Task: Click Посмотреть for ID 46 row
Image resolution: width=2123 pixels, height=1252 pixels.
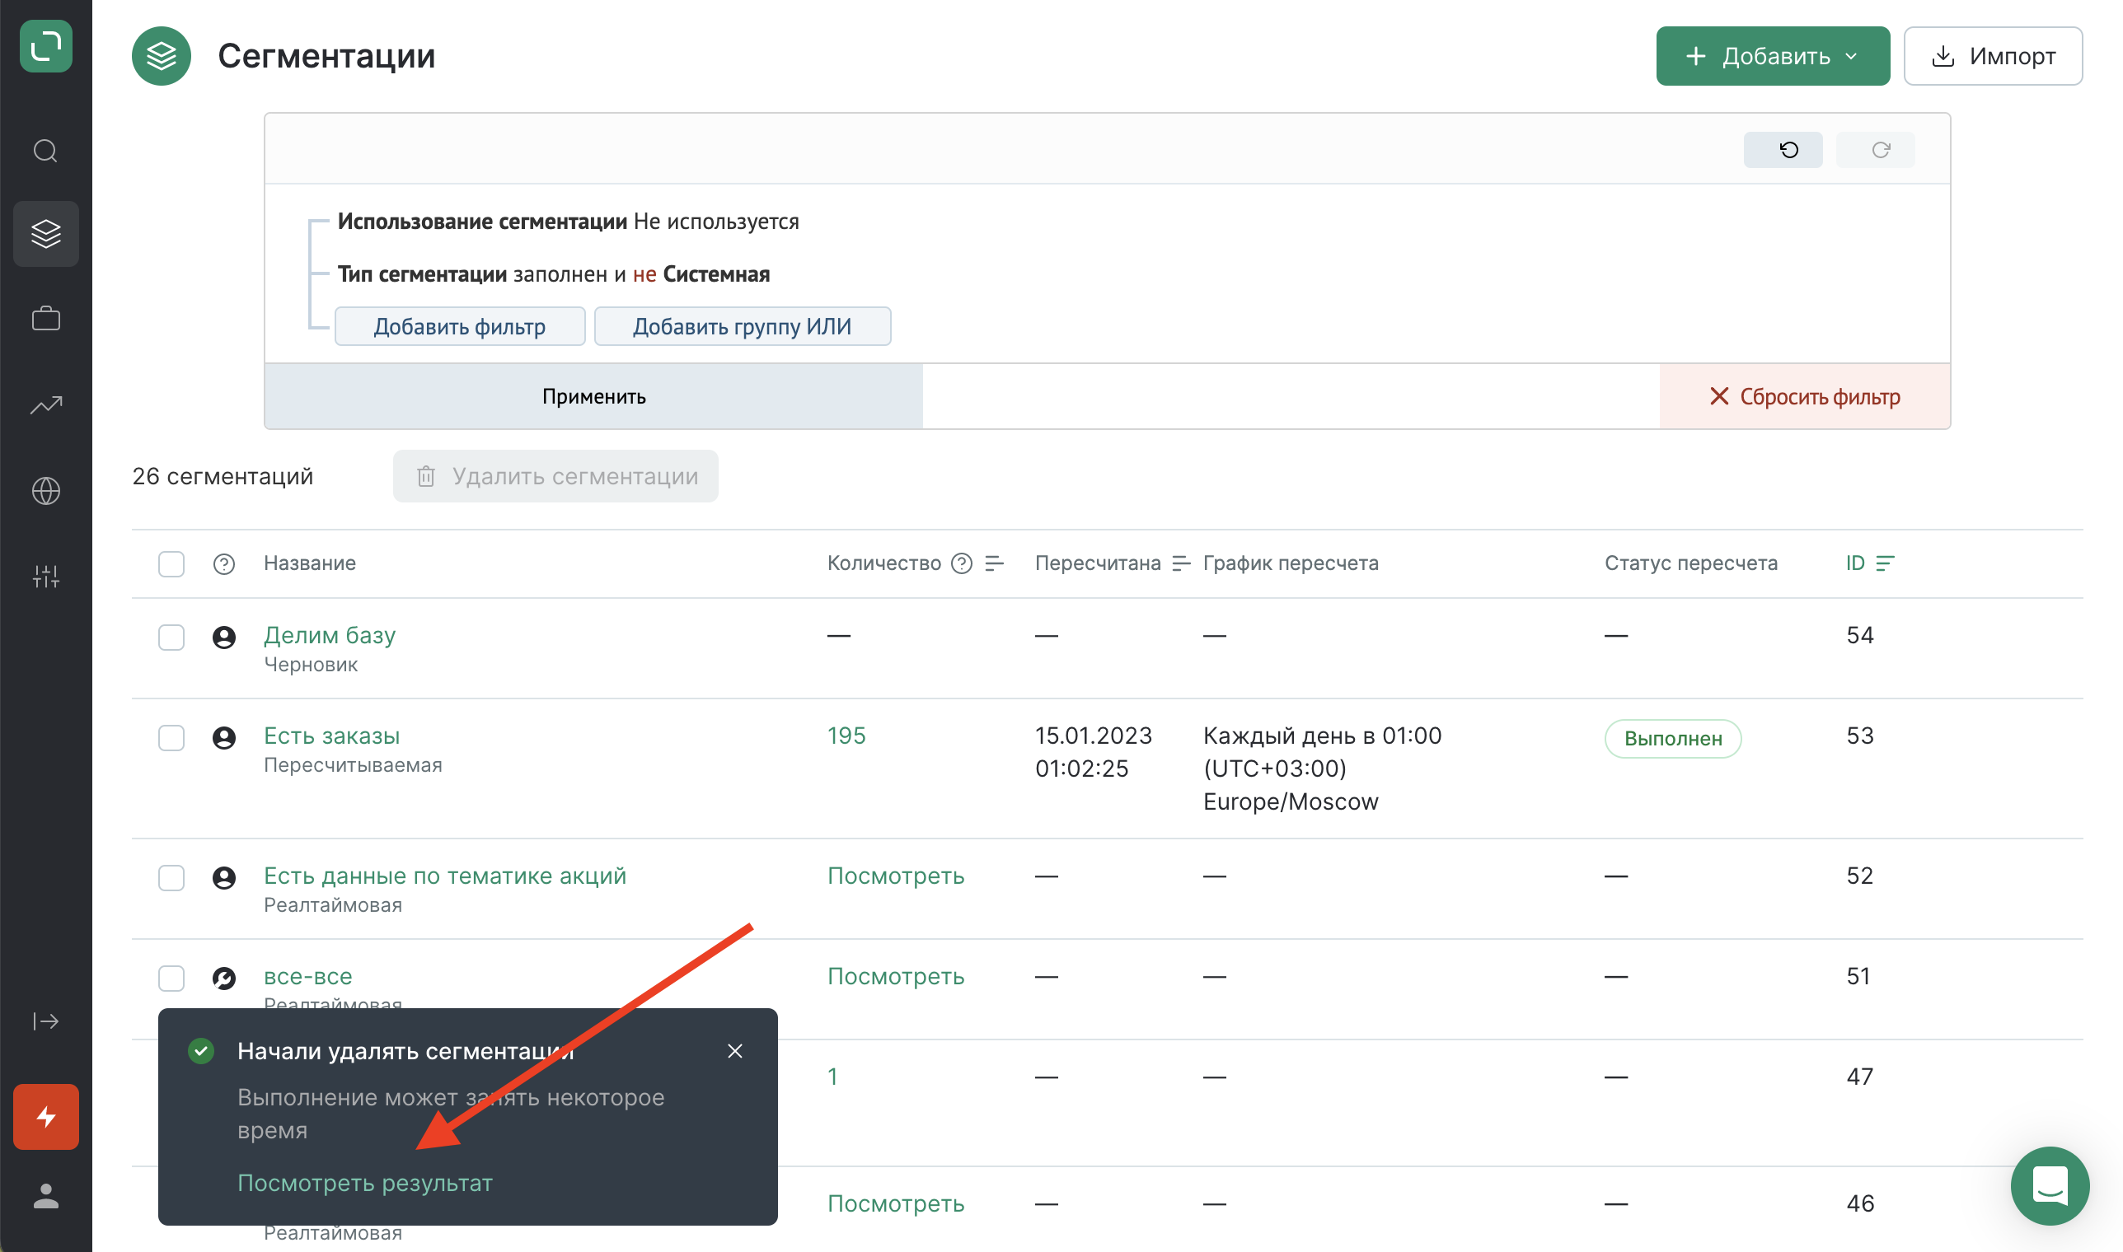Action: [896, 1204]
